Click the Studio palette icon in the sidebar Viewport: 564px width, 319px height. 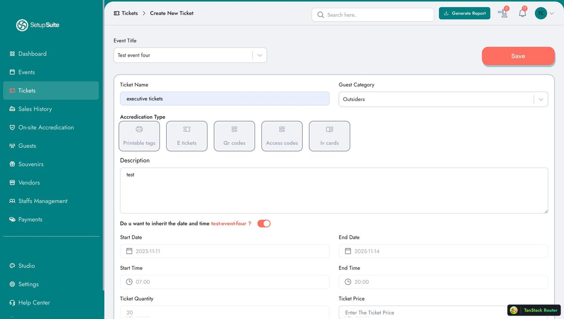click(x=12, y=266)
